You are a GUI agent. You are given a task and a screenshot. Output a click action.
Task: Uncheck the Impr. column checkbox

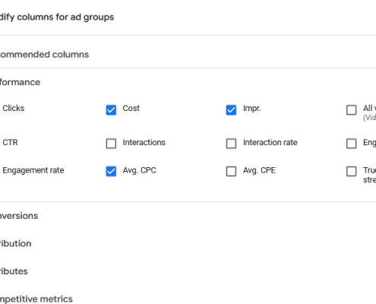coord(231,110)
